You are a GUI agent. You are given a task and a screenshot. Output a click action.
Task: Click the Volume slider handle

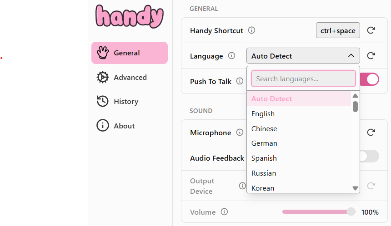pos(351,211)
